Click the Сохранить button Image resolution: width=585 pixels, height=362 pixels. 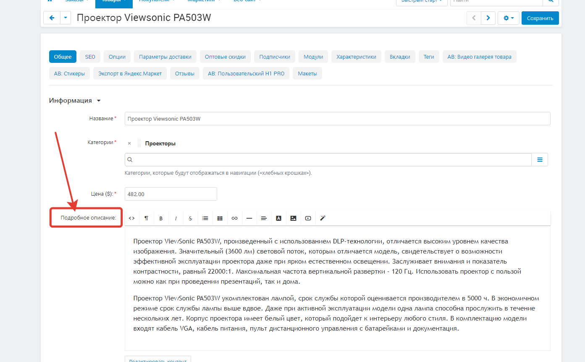click(540, 18)
